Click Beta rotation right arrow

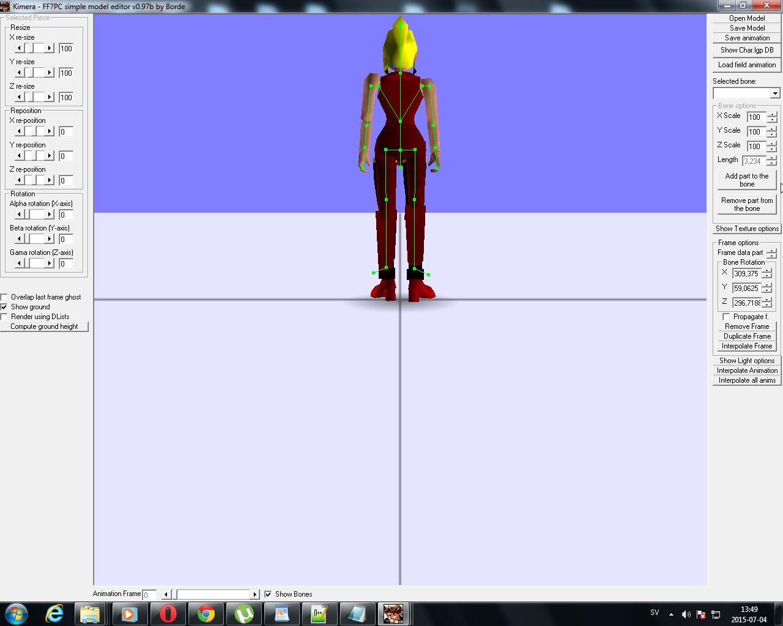[50, 238]
